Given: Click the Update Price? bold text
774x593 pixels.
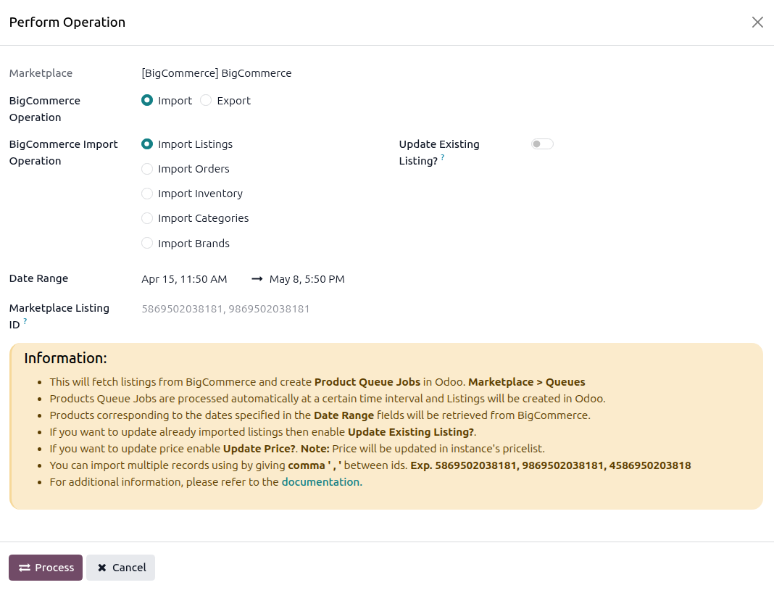Looking at the screenshot, I should [x=259, y=449].
